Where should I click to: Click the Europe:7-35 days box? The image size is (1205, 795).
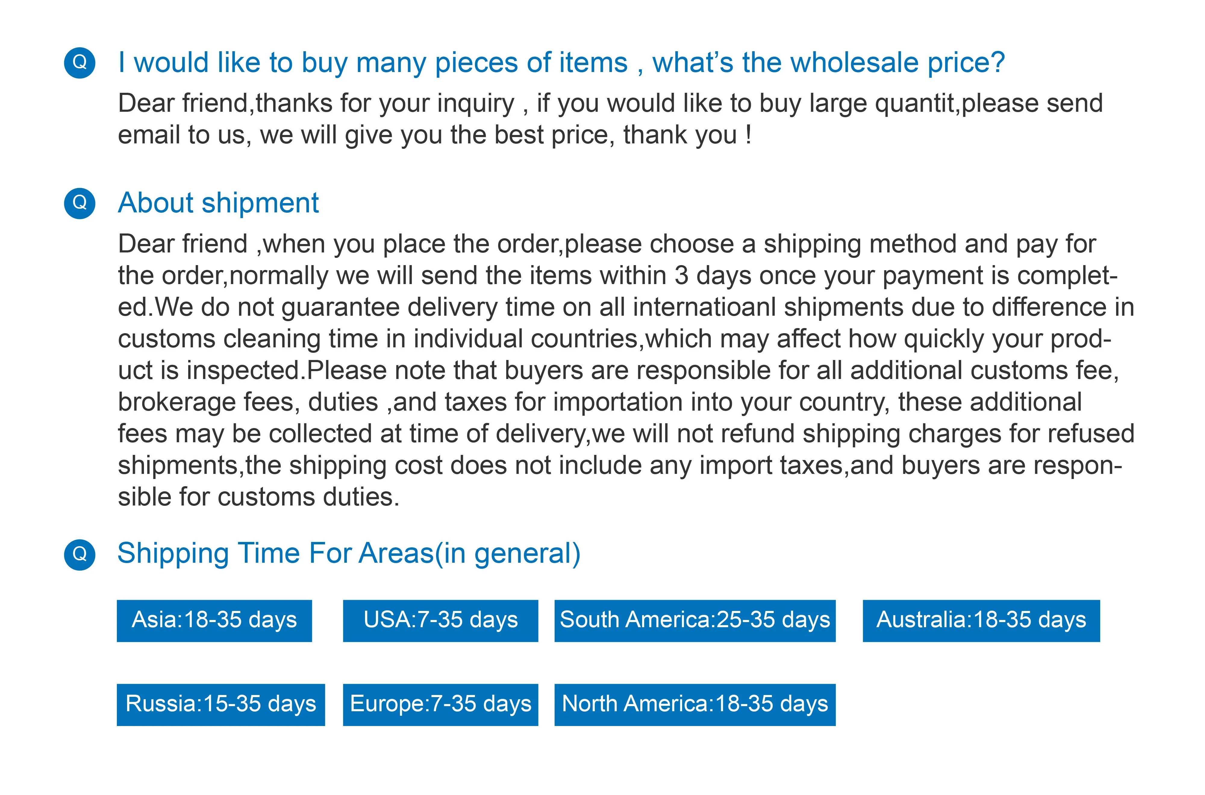440,705
